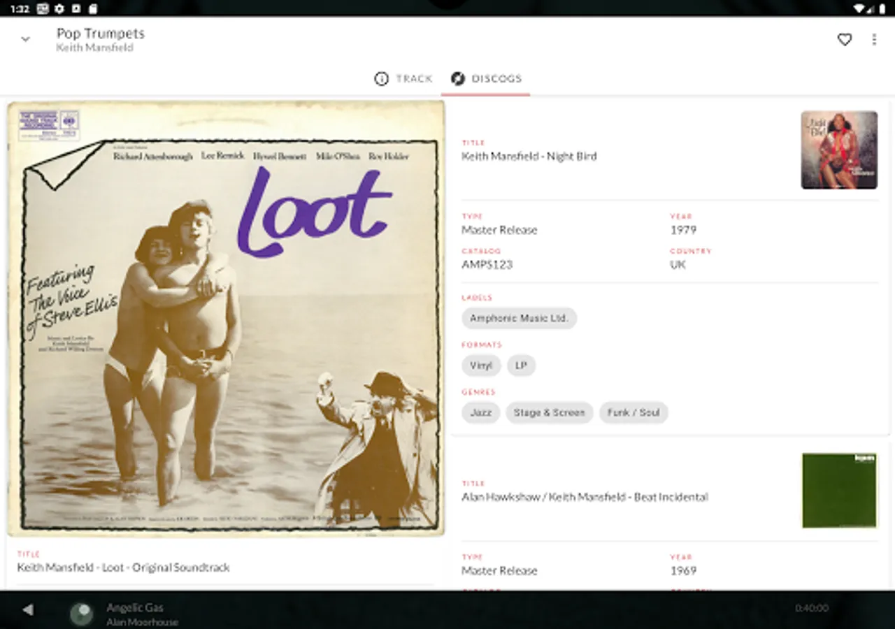Image resolution: width=895 pixels, height=629 pixels.
Task: Tap the picture icon in the status bar
Action: tap(43, 8)
